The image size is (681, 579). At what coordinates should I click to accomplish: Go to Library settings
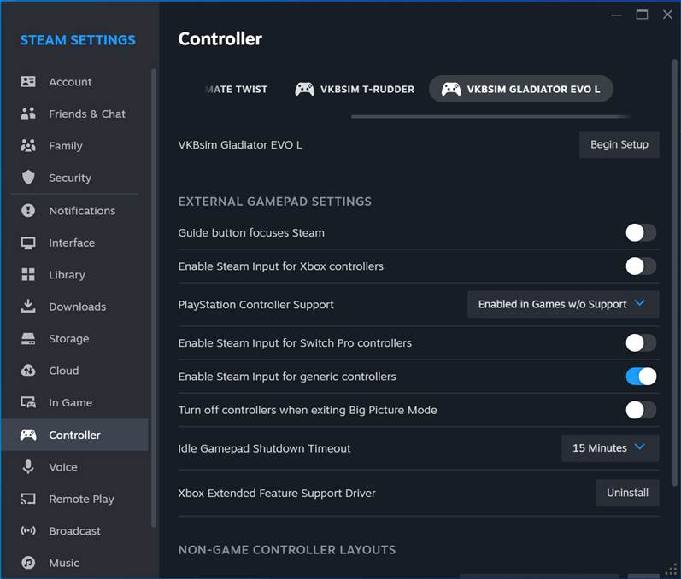(74, 275)
